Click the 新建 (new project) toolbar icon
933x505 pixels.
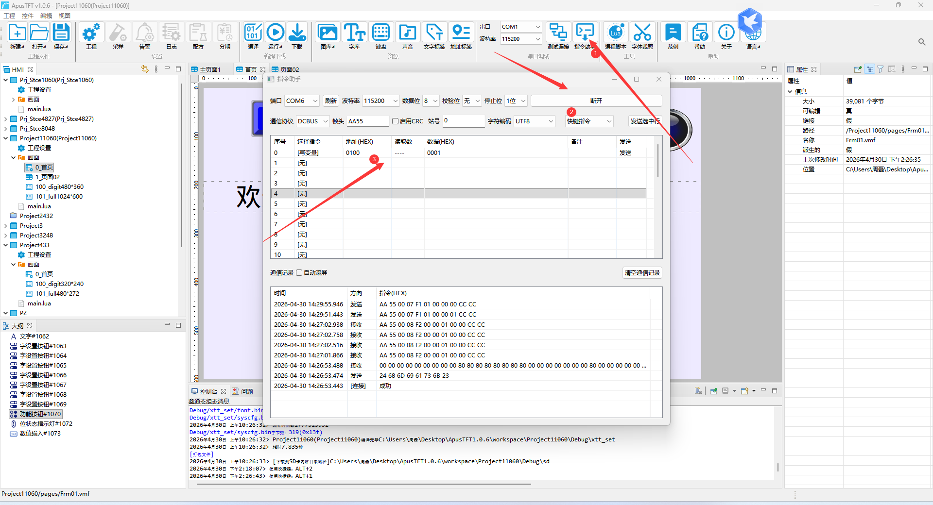(x=17, y=33)
